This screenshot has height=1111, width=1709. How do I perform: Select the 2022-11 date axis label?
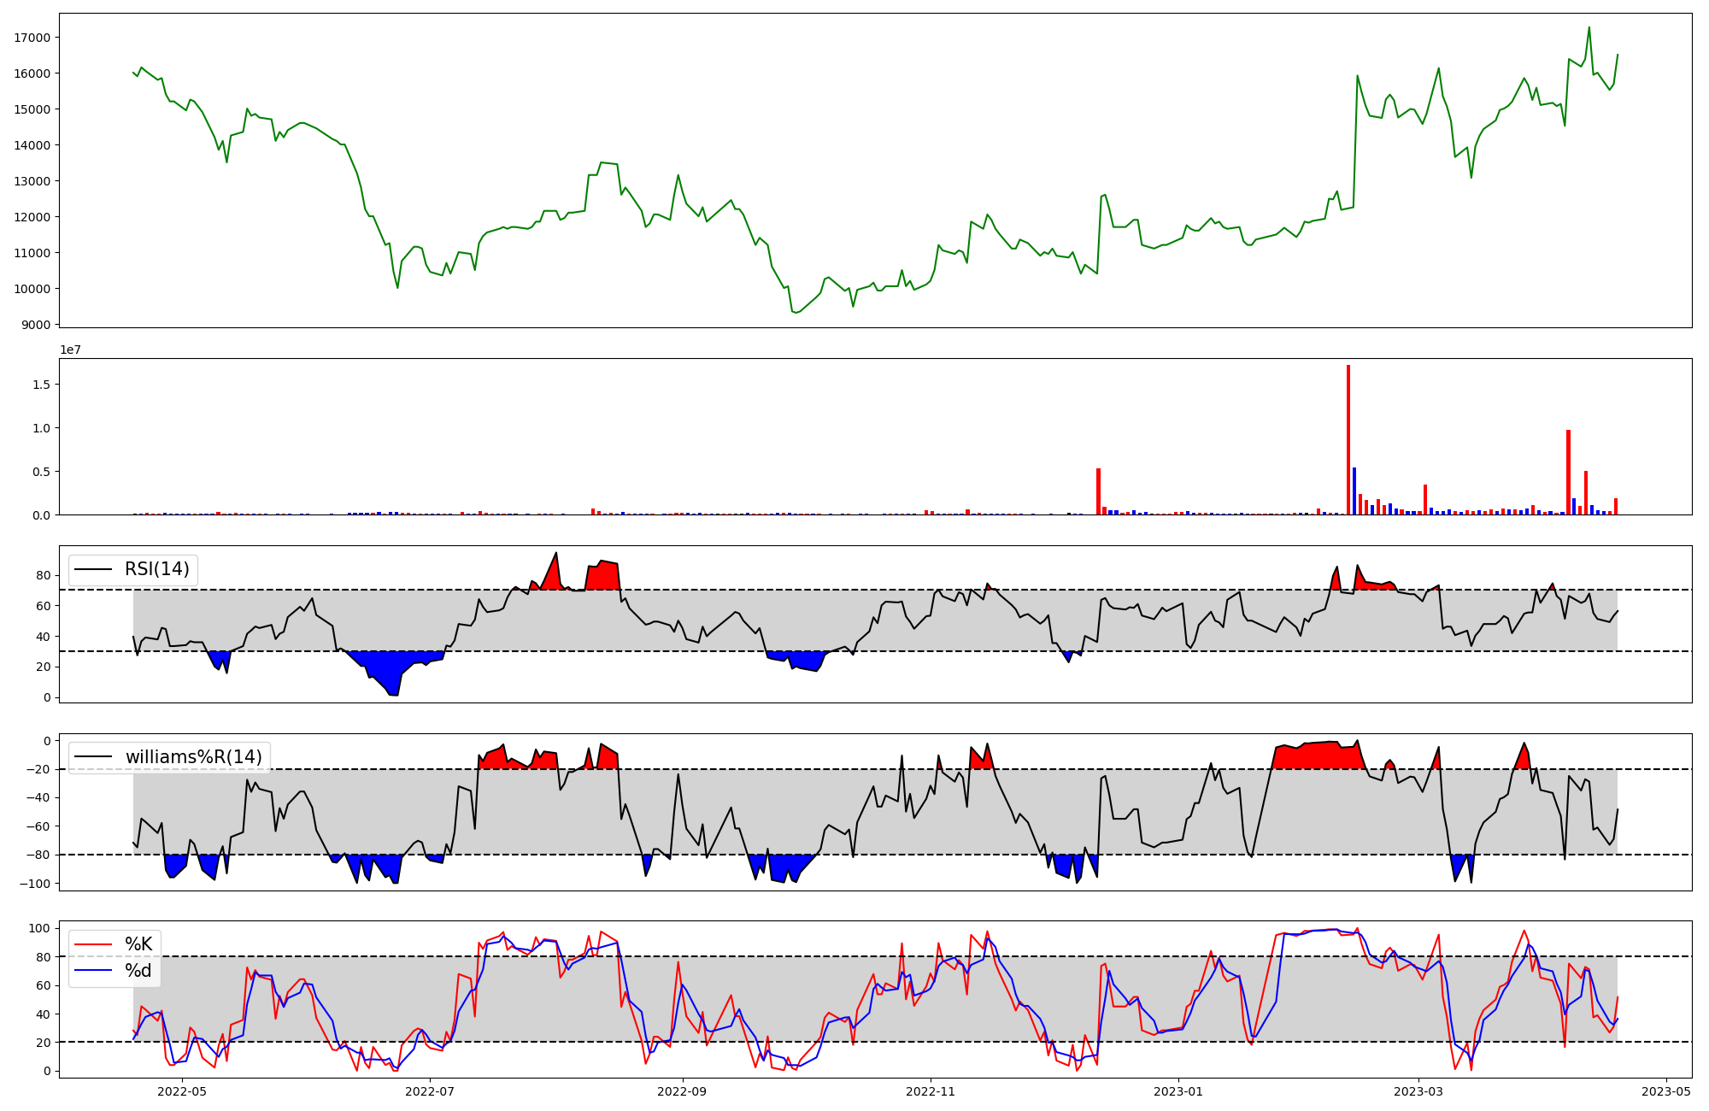pyautogui.click(x=930, y=1091)
